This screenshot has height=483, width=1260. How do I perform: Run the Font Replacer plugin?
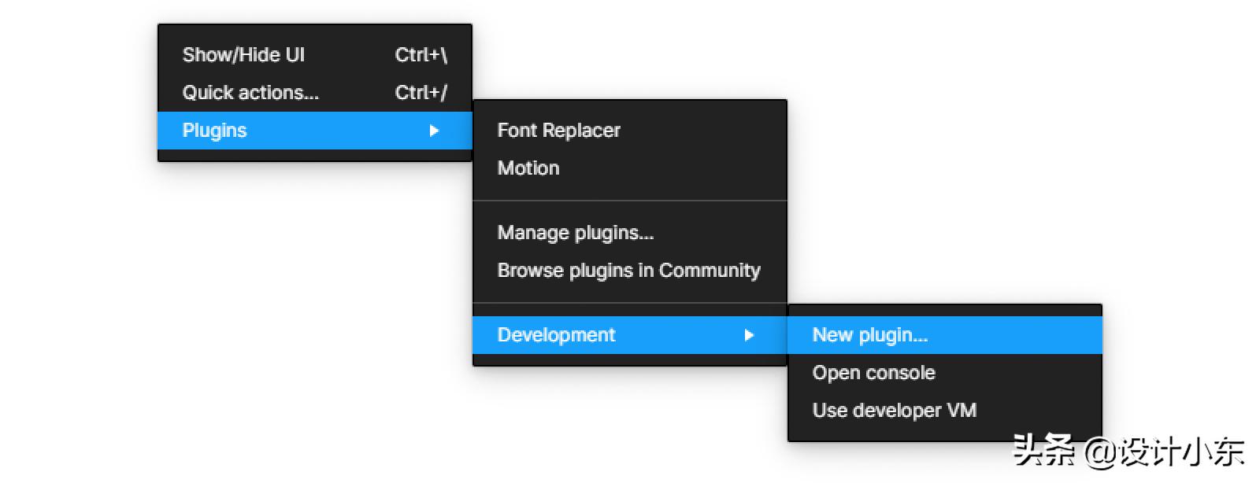[x=558, y=131]
